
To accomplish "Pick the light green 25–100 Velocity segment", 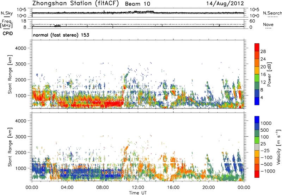I will [x=257, y=140].
